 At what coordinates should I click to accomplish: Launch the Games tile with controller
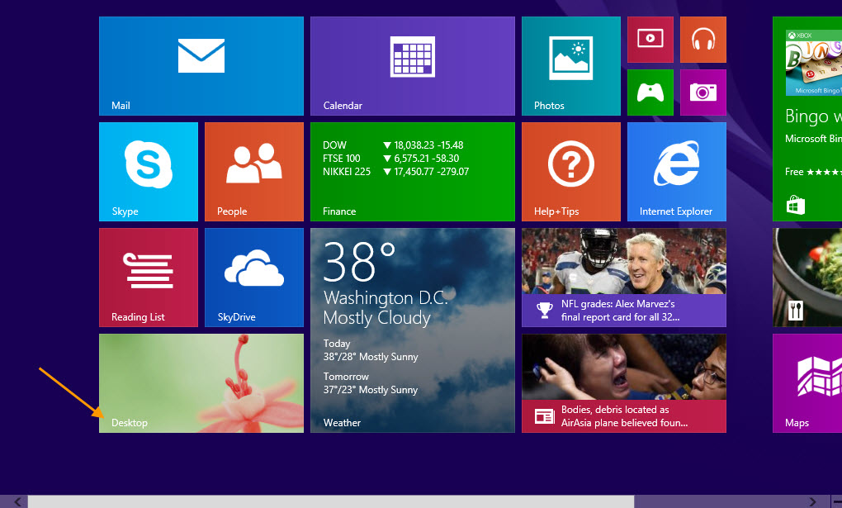coord(650,93)
